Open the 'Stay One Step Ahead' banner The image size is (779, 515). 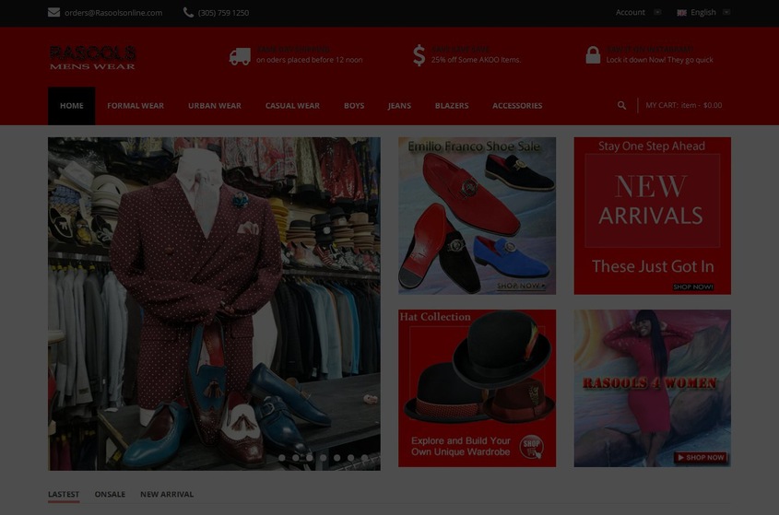click(x=653, y=216)
